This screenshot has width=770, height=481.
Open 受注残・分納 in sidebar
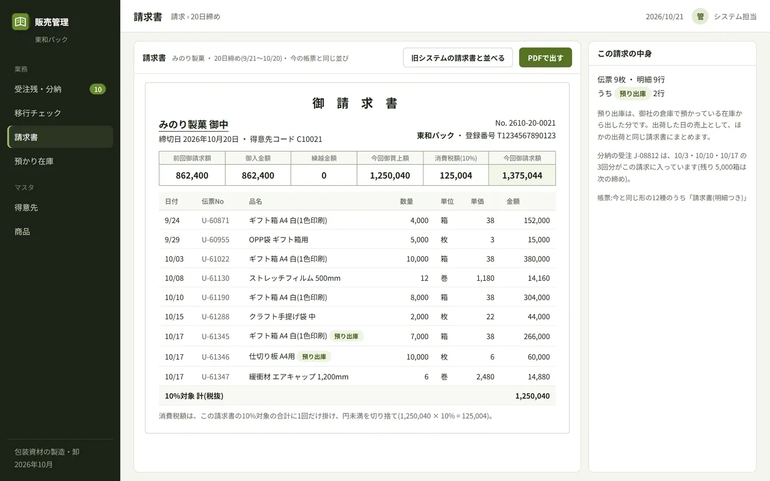[60, 89]
